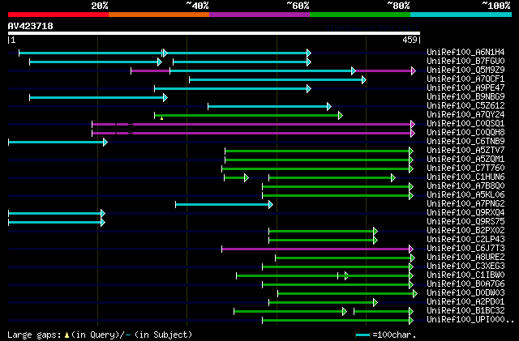Click the purple alignment bar in C6J7T3 row
The width and height of the screenshot is (519, 341).
[317, 249]
